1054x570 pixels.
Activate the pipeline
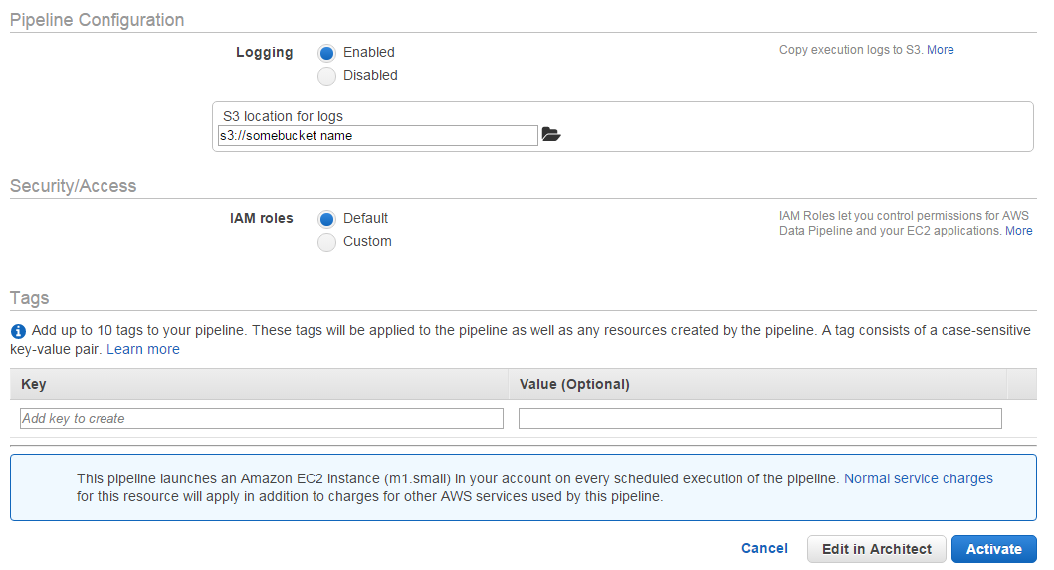click(x=993, y=549)
